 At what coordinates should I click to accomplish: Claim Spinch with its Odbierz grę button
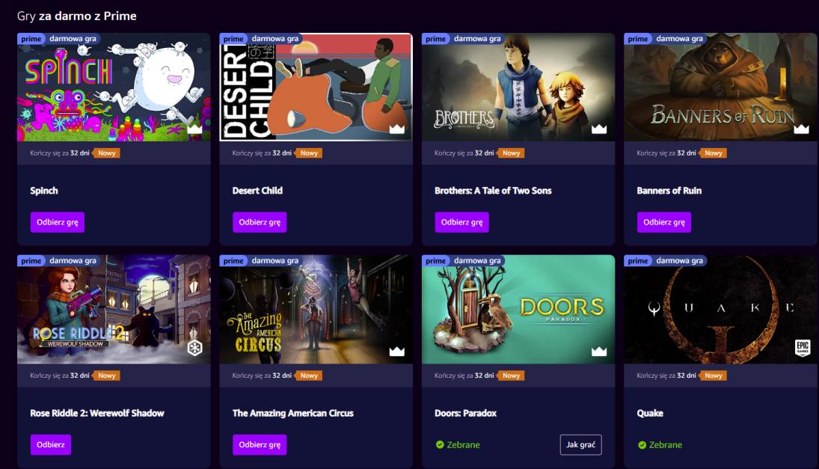[58, 222]
